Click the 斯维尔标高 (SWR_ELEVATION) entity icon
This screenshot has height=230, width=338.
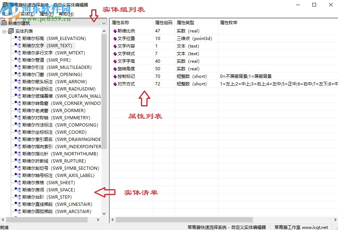pos(17,38)
